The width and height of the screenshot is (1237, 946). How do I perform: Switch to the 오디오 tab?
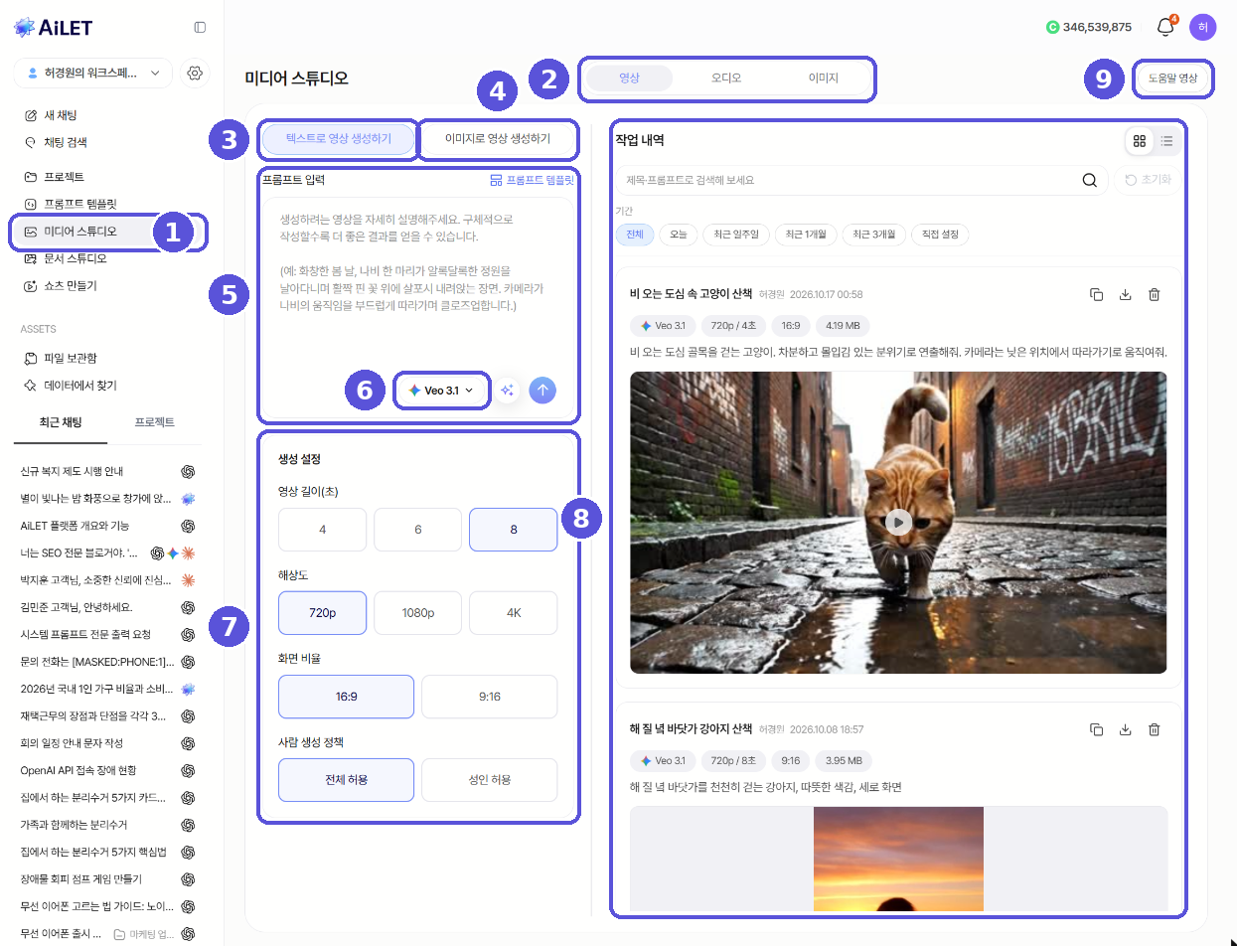(726, 78)
